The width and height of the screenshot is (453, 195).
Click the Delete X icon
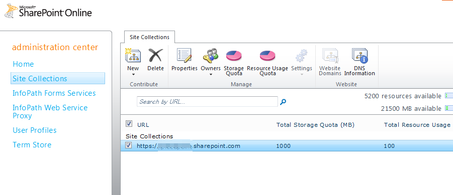(x=155, y=55)
